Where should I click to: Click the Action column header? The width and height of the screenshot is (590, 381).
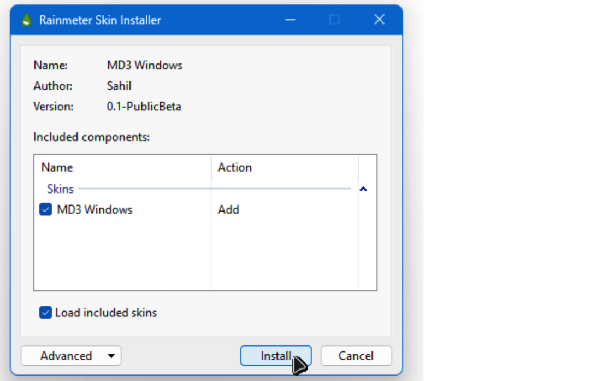(x=235, y=167)
